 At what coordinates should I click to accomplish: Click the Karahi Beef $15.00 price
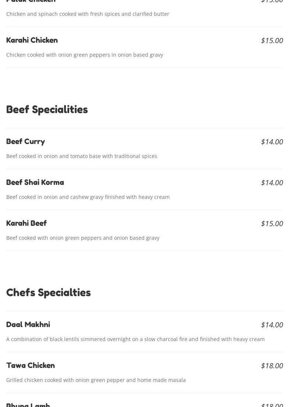(x=272, y=224)
